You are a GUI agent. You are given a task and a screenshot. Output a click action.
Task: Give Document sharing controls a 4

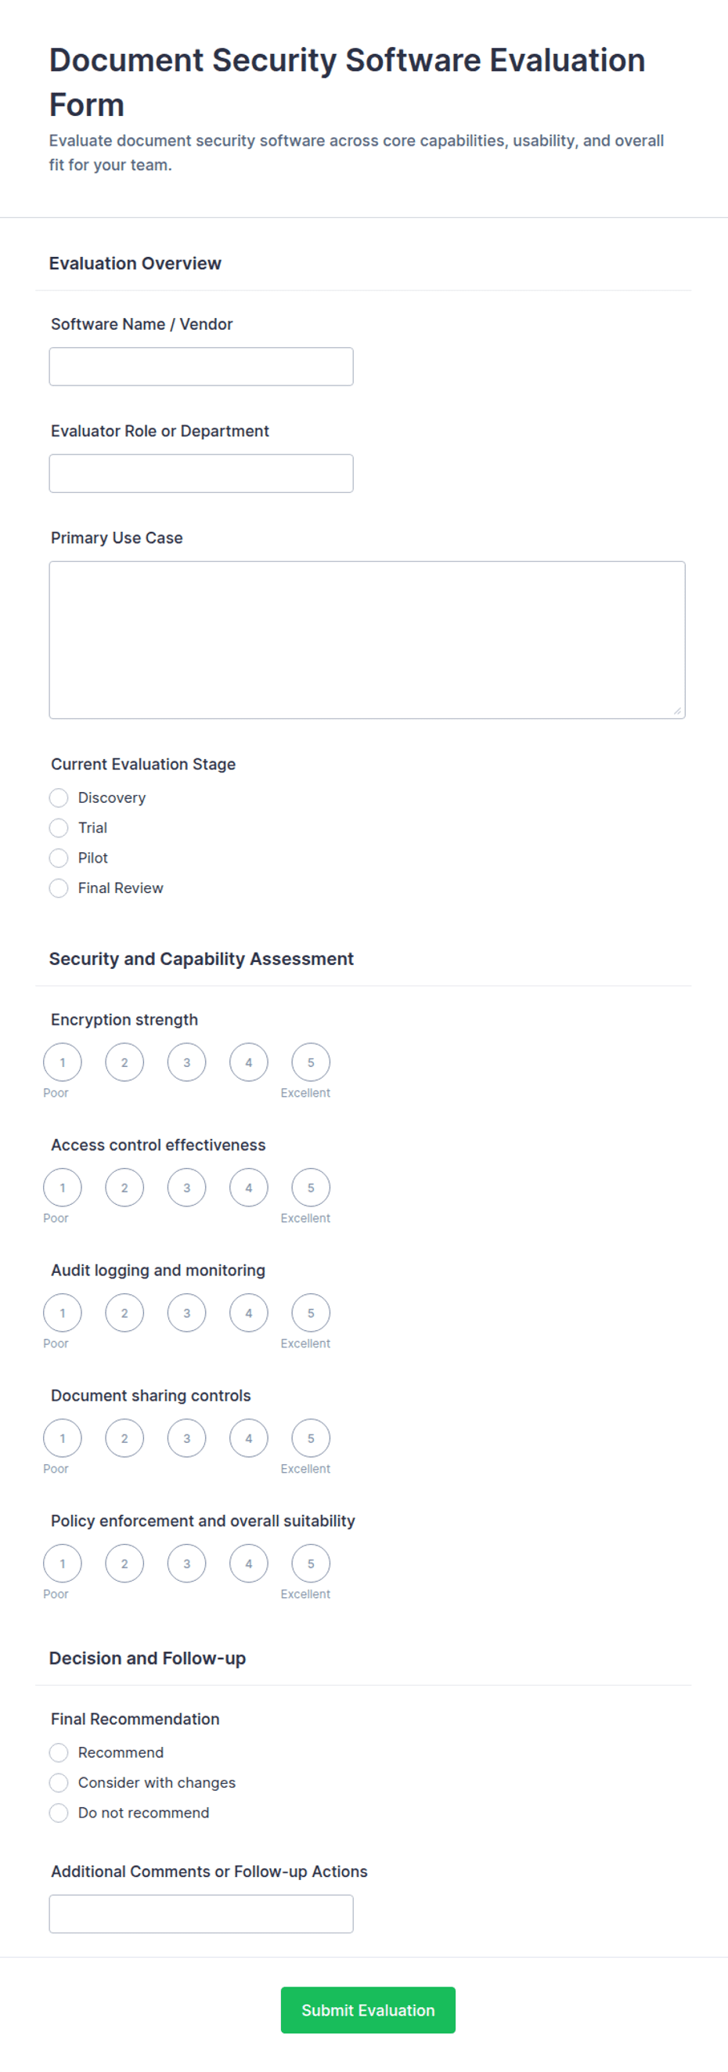[249, 1438]
